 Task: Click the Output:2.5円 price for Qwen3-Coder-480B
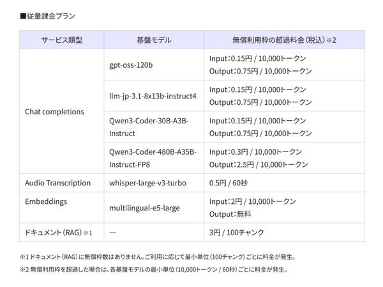[x=259, y=164]
